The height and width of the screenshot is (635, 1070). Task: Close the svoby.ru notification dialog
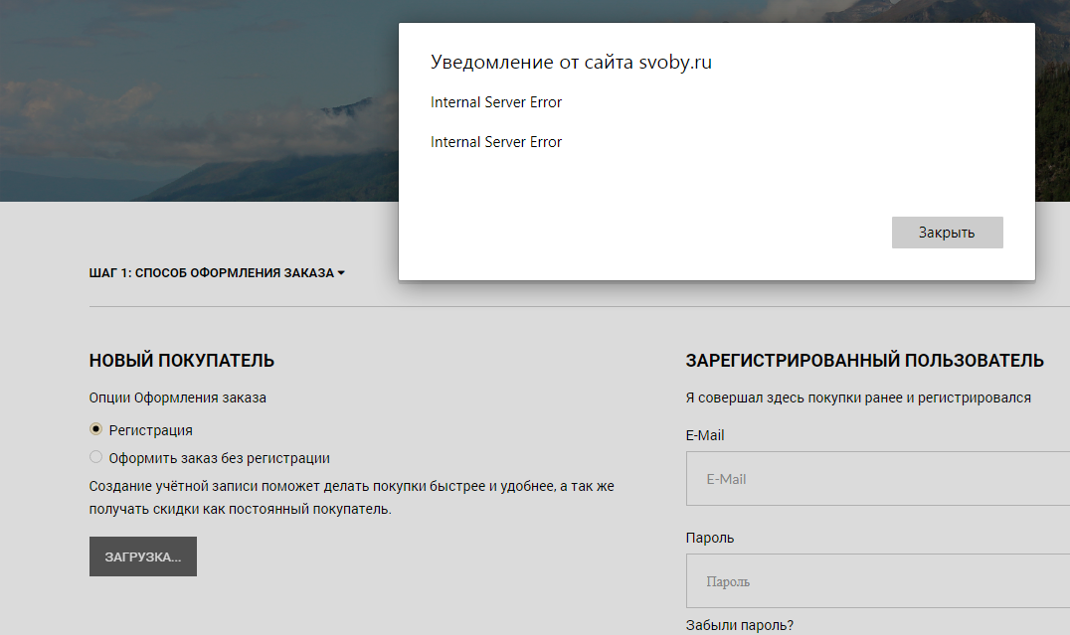(x=947, y=233)
